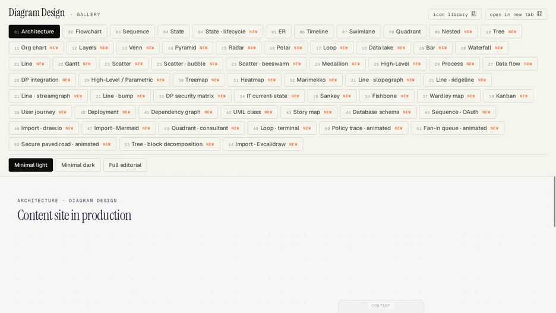Select the Polar tab
The height and width of the screenshot is (313, 556).
point(286,48)
